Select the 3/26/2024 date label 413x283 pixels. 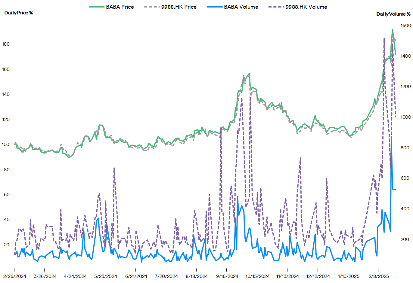point(45,276)
